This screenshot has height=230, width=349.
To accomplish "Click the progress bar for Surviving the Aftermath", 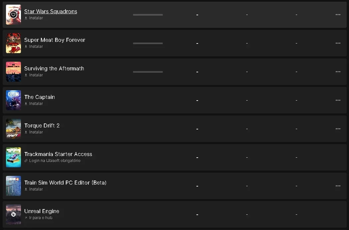I will click(x=148, y=72).
